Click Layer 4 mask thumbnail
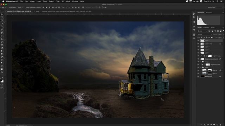This screenshot has width=225, height=126. (x=210, y=70)
